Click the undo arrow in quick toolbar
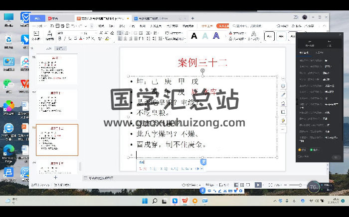Image resolution: width=349 pixels, height=217 pixels. pos(74,26)
